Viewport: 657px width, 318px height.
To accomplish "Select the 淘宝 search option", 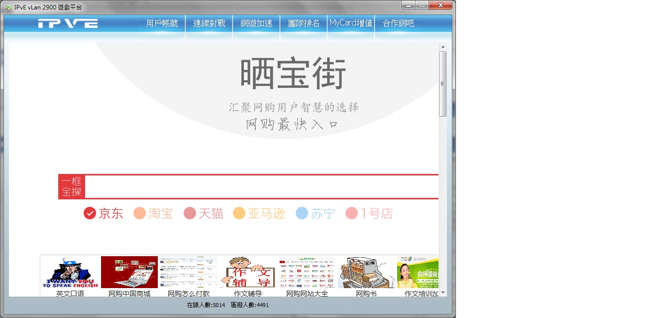I will [x=153, y=213].
